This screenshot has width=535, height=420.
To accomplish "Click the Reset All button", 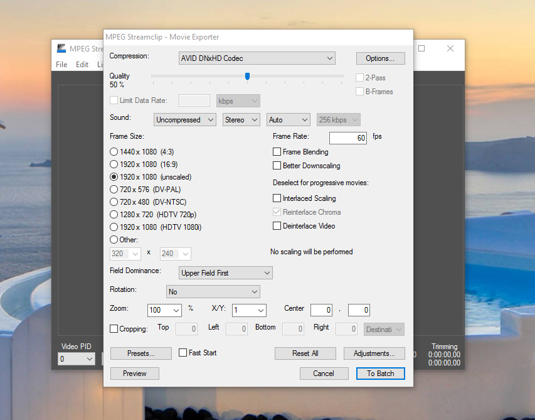I will (305, 353).
